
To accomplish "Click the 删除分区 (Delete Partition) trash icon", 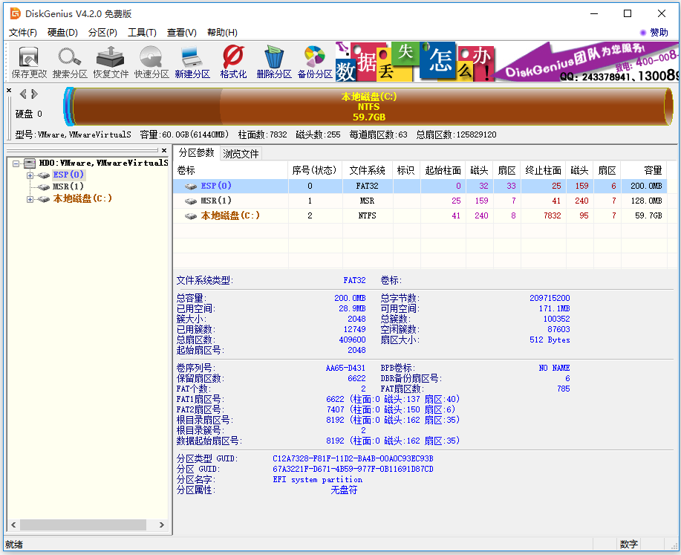I will (x=274, y=61).
